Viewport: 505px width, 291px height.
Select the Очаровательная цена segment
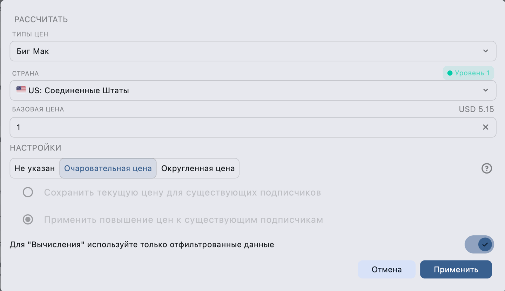point(108,168)
